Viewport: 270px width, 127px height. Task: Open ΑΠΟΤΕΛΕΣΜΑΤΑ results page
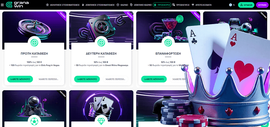(202, 5)
